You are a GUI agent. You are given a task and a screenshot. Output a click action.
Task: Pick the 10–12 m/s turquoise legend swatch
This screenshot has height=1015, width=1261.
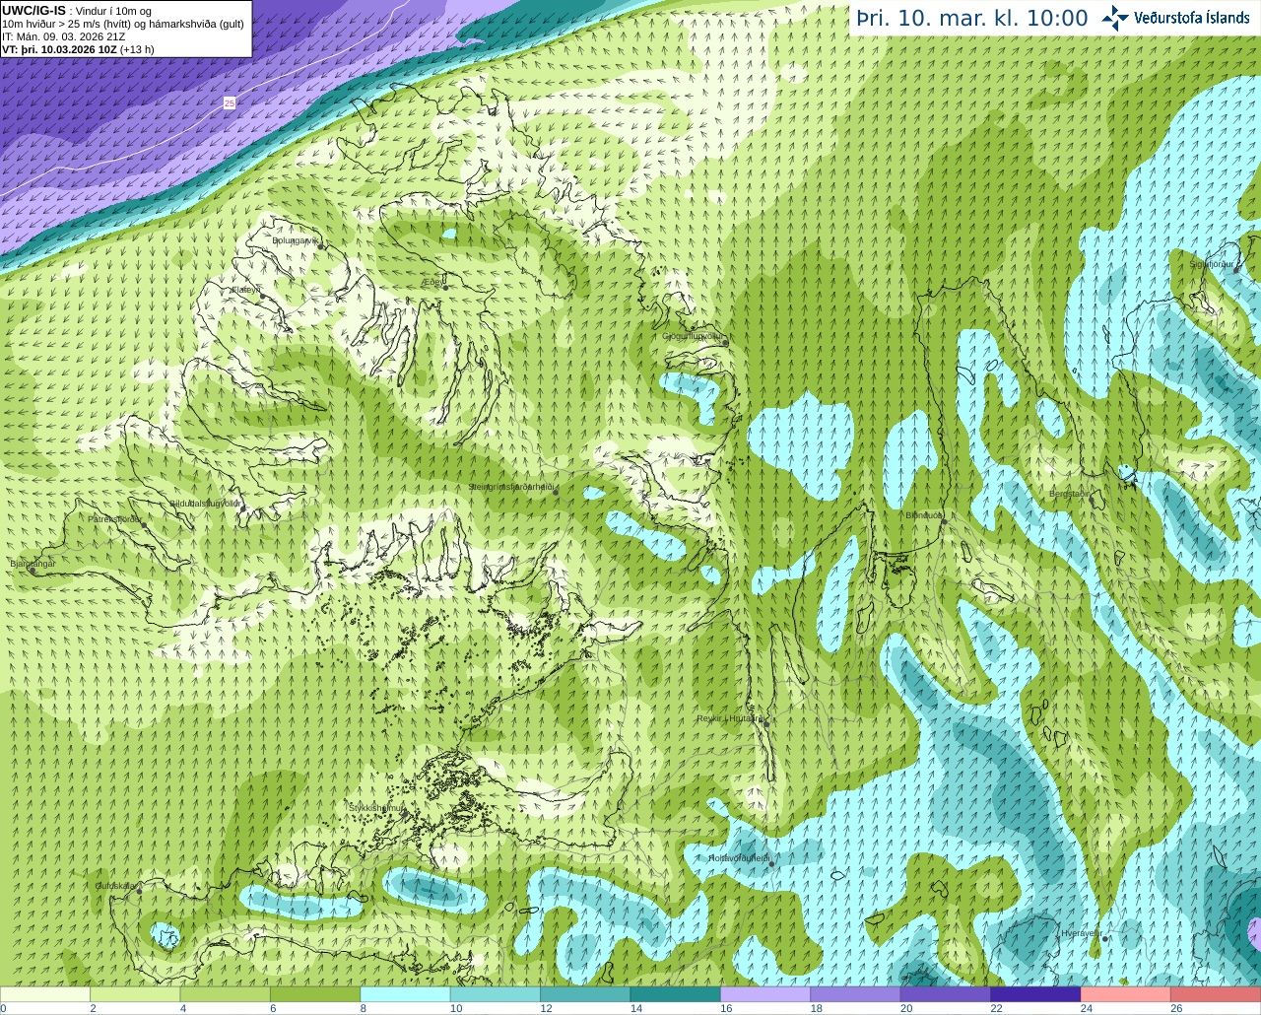[496, 994]
